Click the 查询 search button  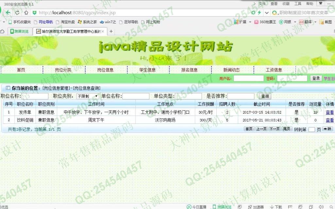[x=265, y=96]
